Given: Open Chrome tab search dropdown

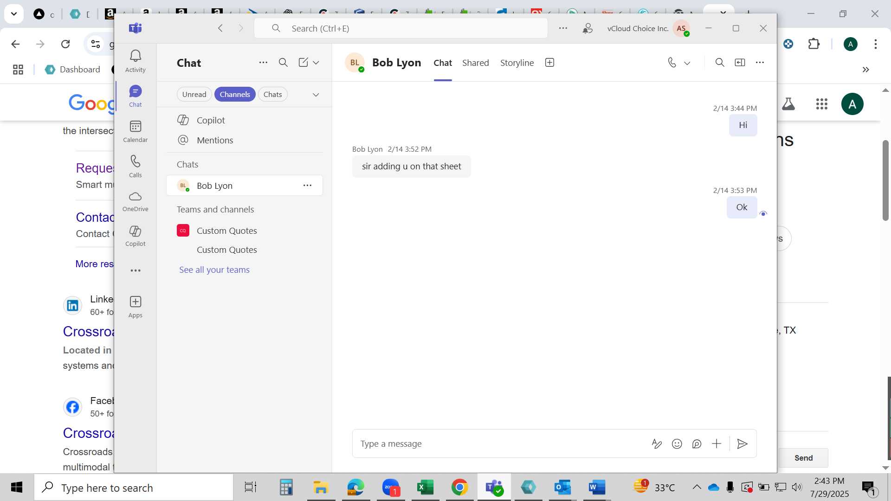Looking at the screenshot, I should point(14,14).
